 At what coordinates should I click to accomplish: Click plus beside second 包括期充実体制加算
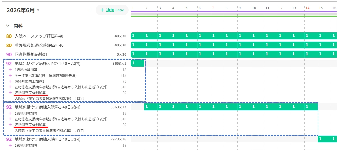[x=10, y=125]
